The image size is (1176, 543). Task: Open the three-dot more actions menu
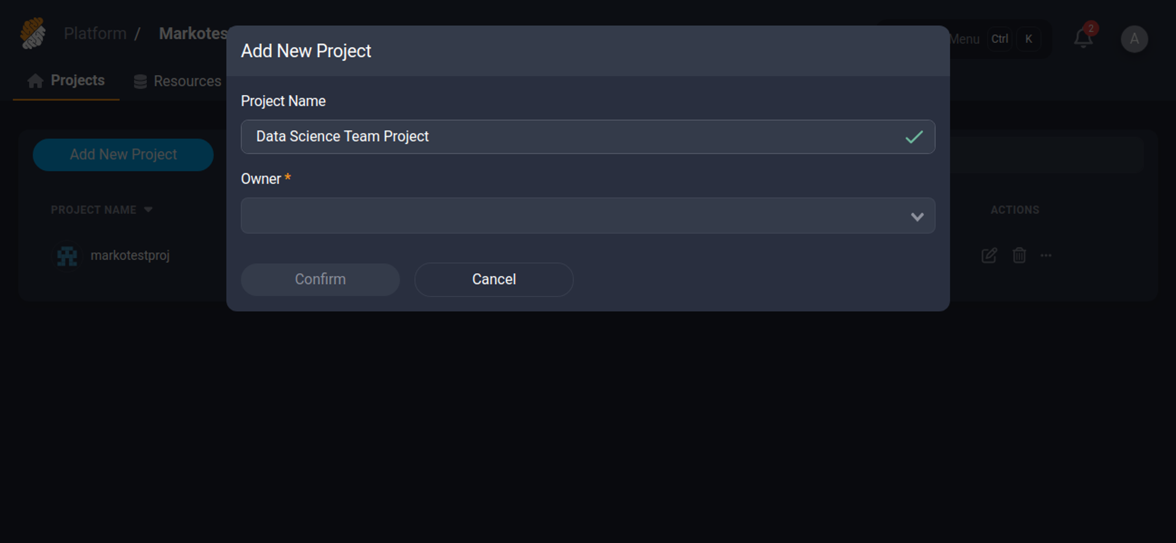[1046, 255]
